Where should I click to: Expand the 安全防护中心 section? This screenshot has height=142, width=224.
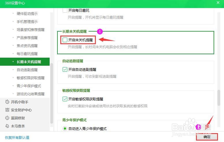[21, 110]
